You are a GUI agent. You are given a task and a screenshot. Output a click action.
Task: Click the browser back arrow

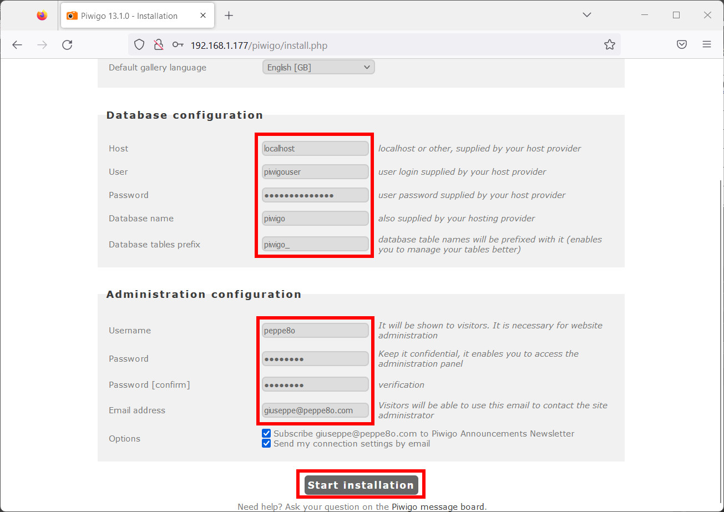(17, 45)
